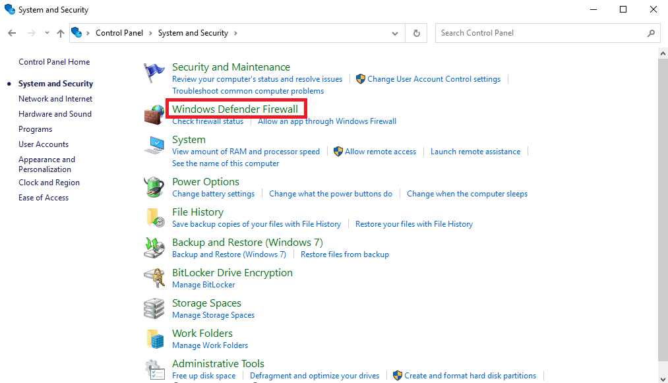Click View amount of RAM and processor speed
Screen dimensions: 668x383
coord(246,151)
